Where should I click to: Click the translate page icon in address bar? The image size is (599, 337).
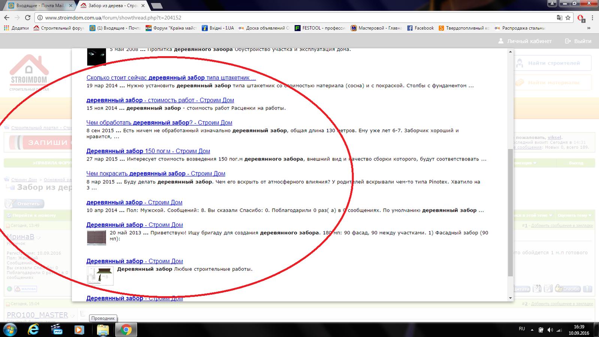(559, 18)
